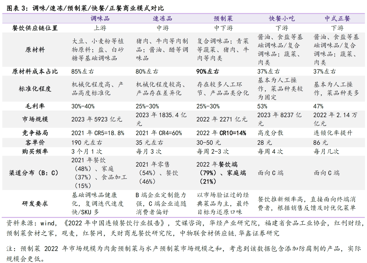Select the 市场规模 row label
Viewport: 367px width, 263px height.
35,119
